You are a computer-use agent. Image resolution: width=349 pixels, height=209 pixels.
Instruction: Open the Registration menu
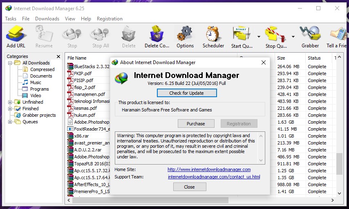110,19
